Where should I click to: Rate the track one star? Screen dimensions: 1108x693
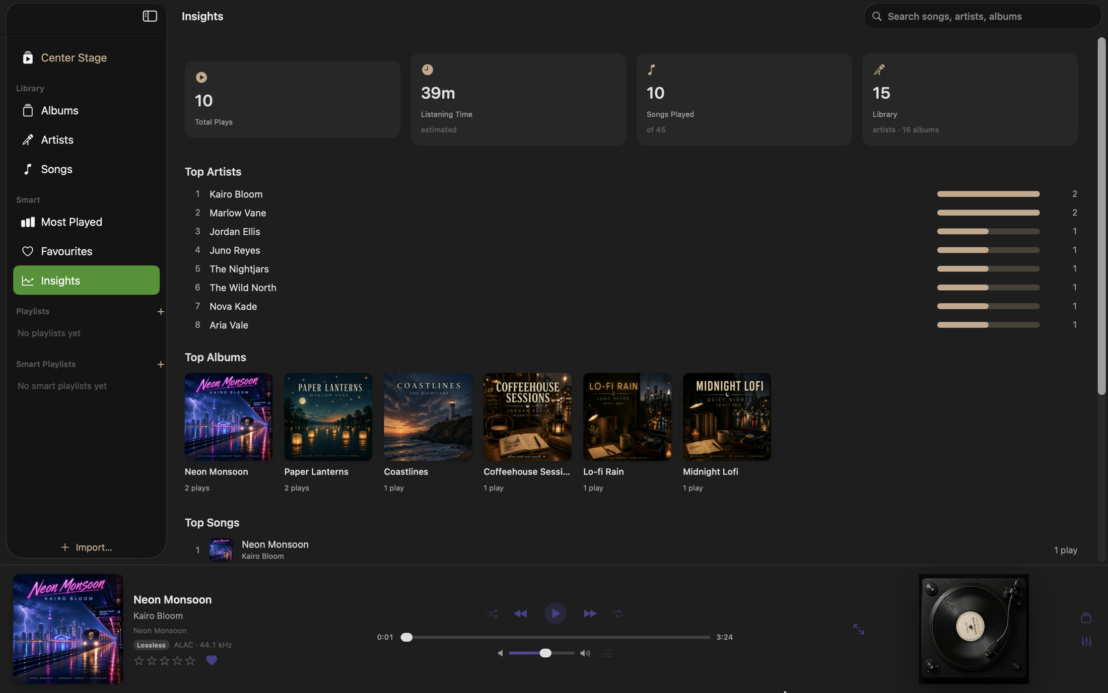tap(139, 661)
